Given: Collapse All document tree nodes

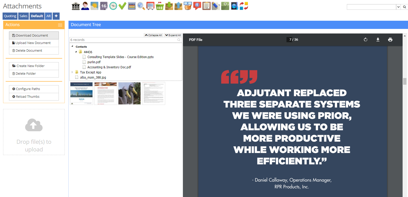Looking at the screenshot, I should coord(153,35).
